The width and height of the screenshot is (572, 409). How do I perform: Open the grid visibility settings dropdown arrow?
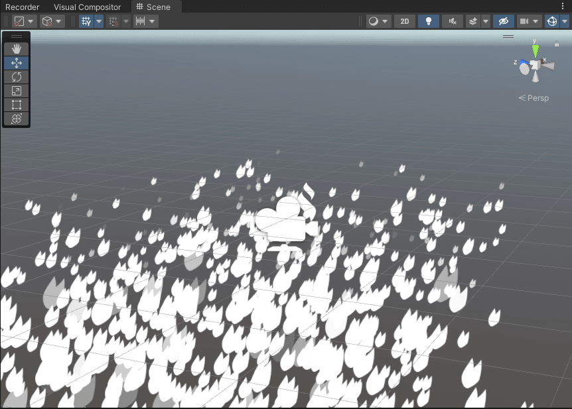[99, 21]
